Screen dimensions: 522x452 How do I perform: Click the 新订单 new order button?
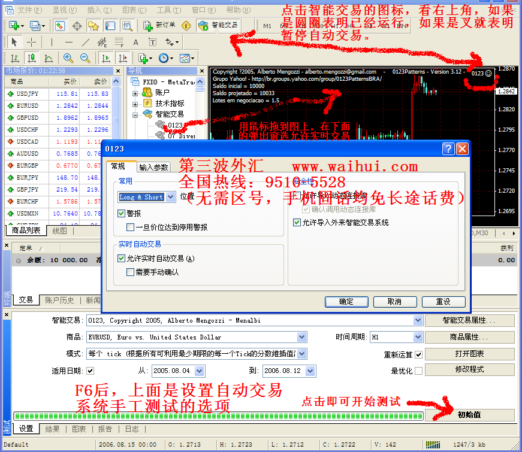tap(159, 25)
